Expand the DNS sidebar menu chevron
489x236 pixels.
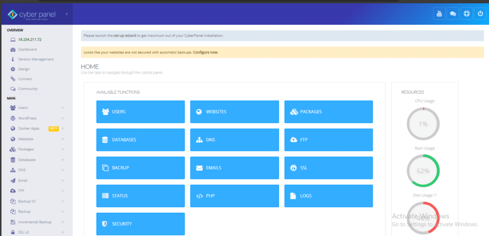(63, 170)
